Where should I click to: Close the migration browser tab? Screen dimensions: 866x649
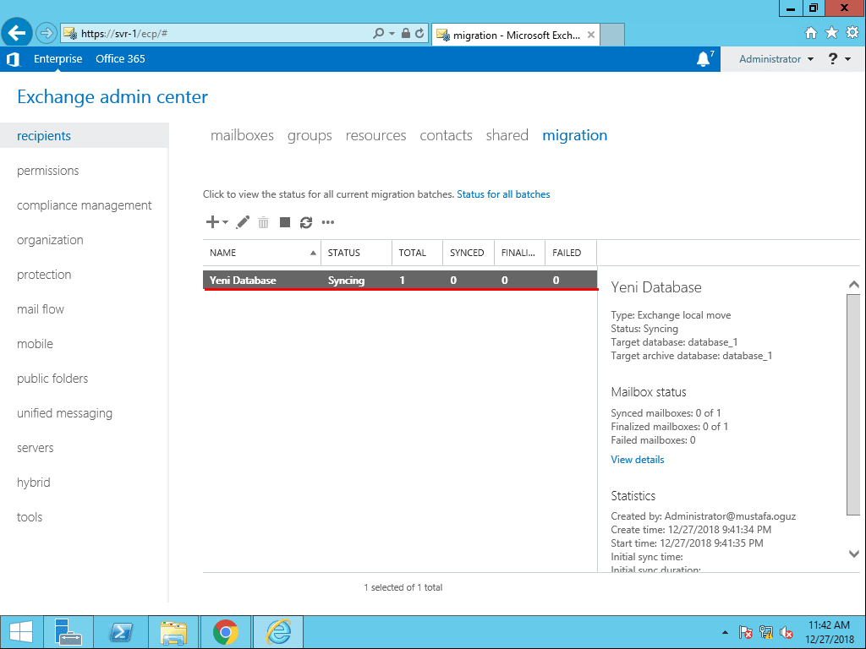pyautogui.click(x=591, y=35)
